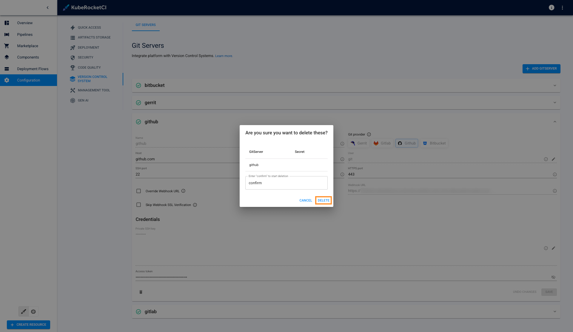573x332 pixels.
Task: Click the trash delete icon under credentials
Action: [141, 292]
